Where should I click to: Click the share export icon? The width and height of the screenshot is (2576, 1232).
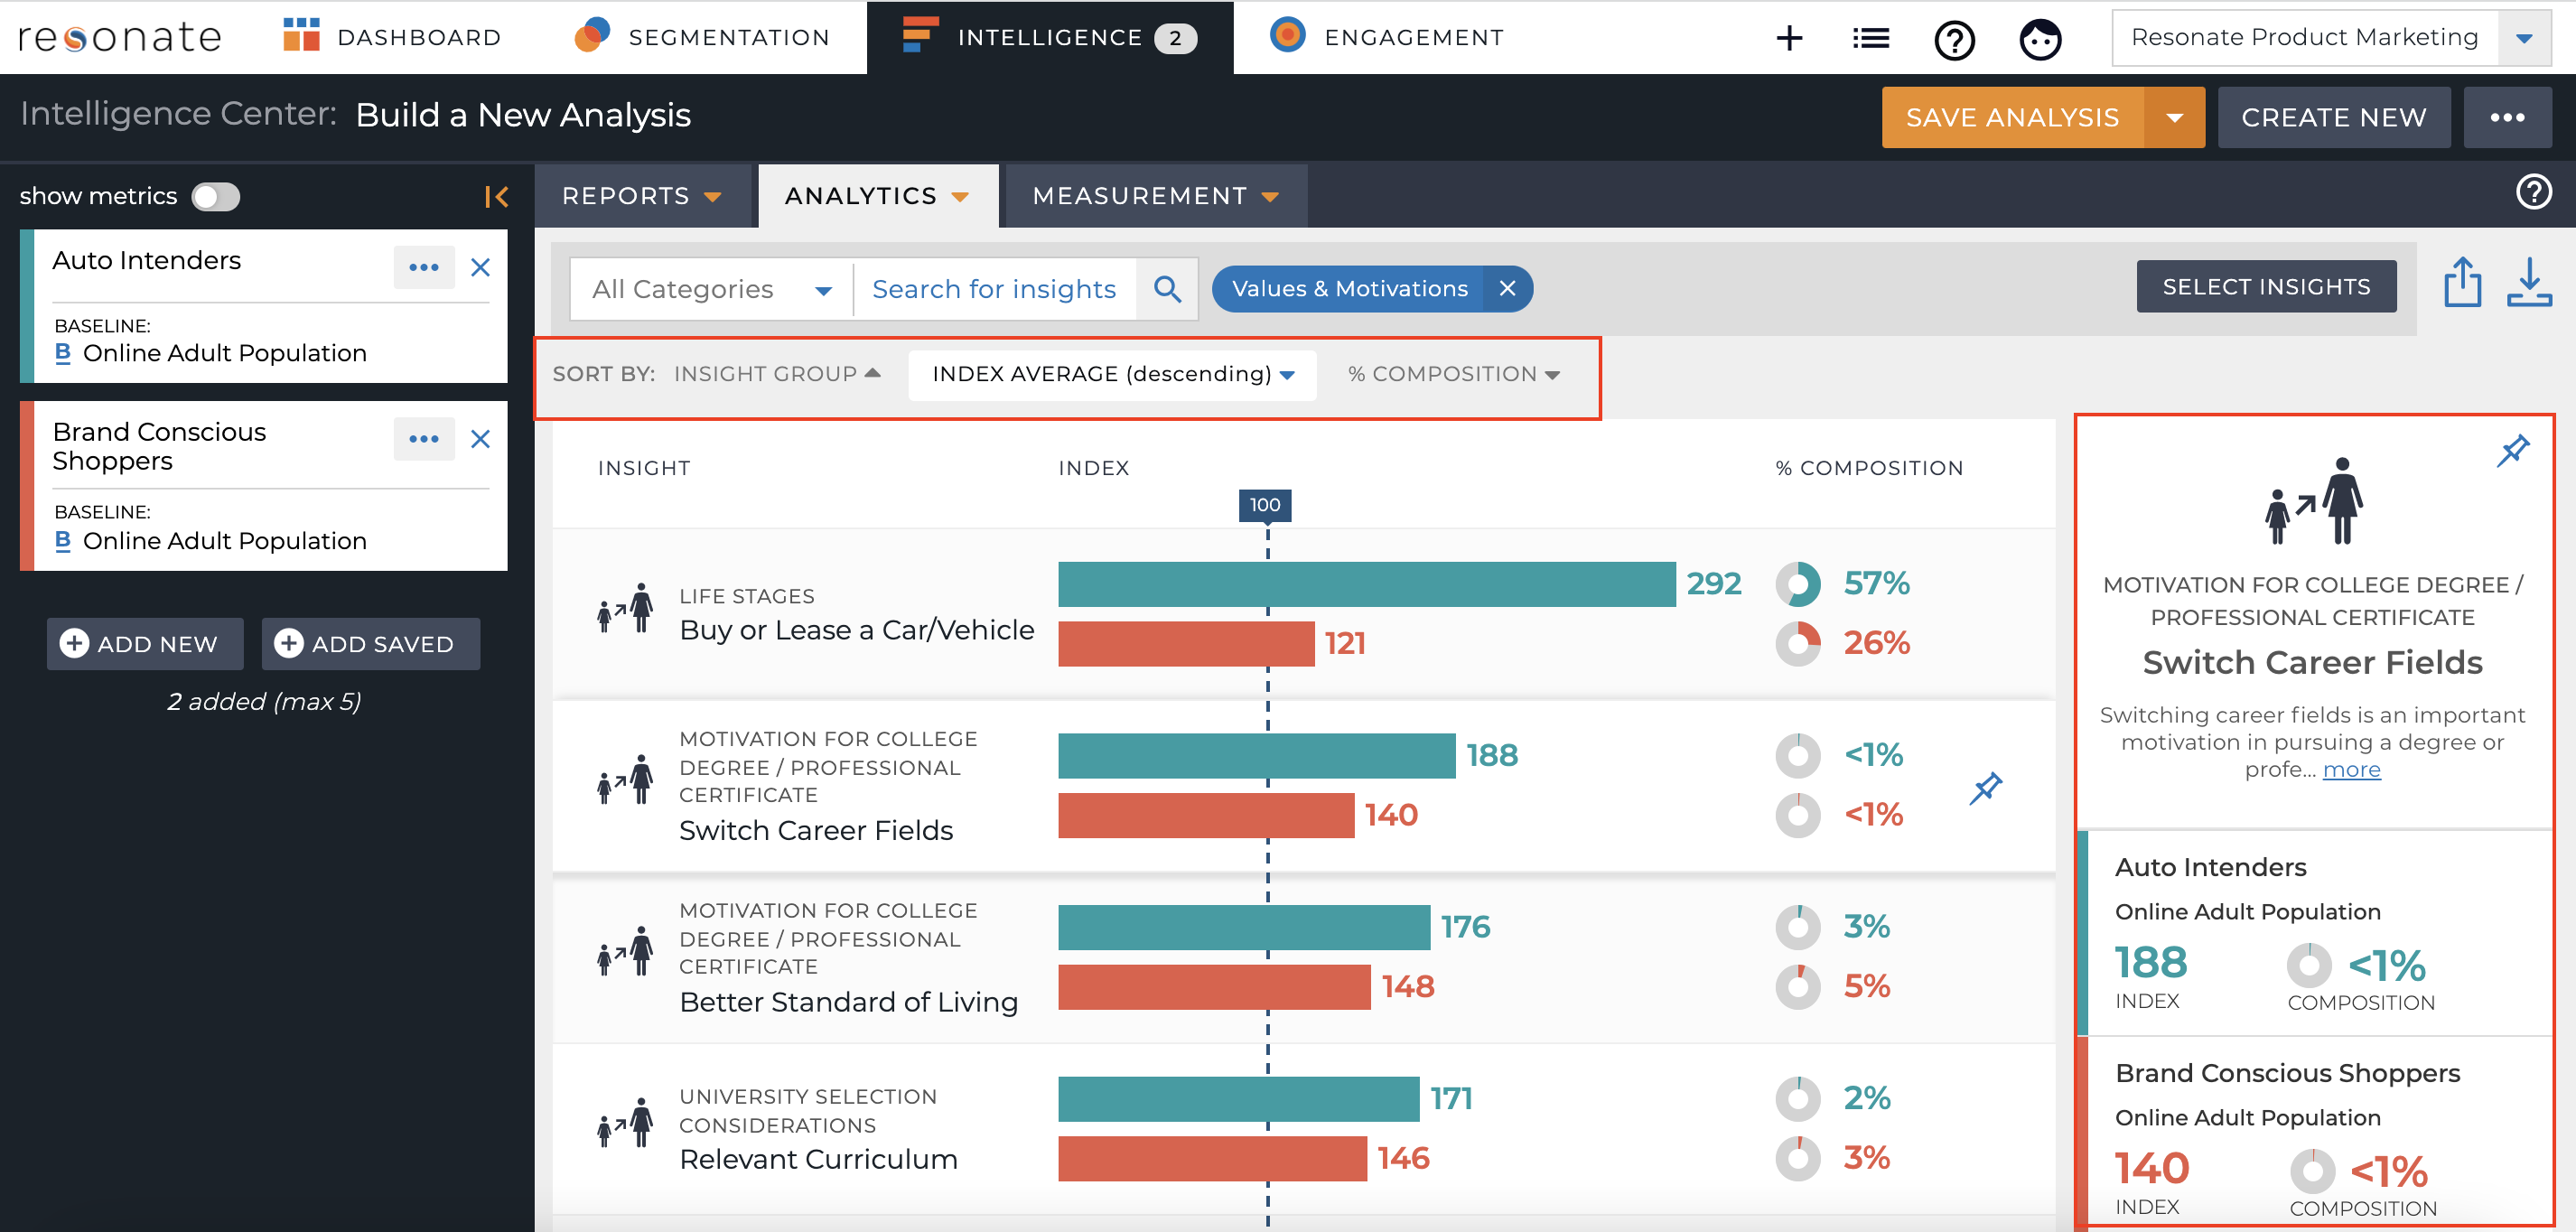pyautogui.click(x=2462, y=283)
